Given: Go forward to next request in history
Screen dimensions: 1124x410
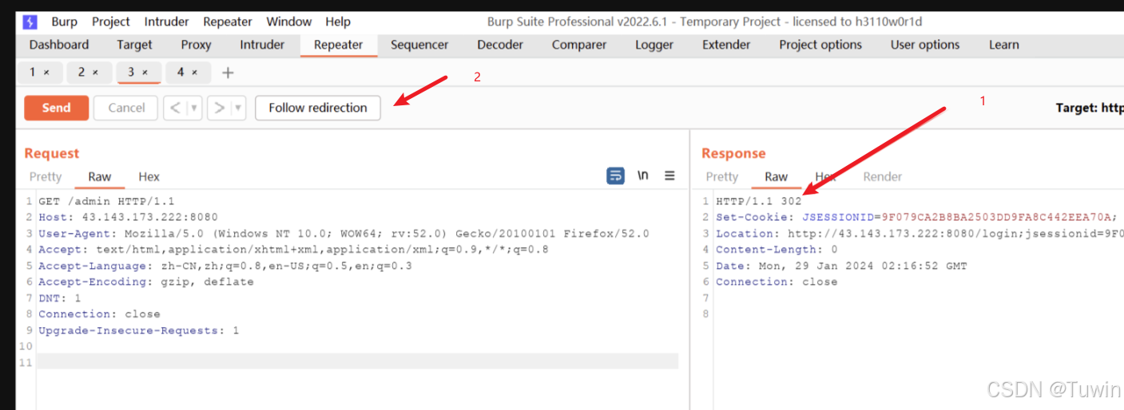Looking at the screenshot, I should click(x=219, y=108).
